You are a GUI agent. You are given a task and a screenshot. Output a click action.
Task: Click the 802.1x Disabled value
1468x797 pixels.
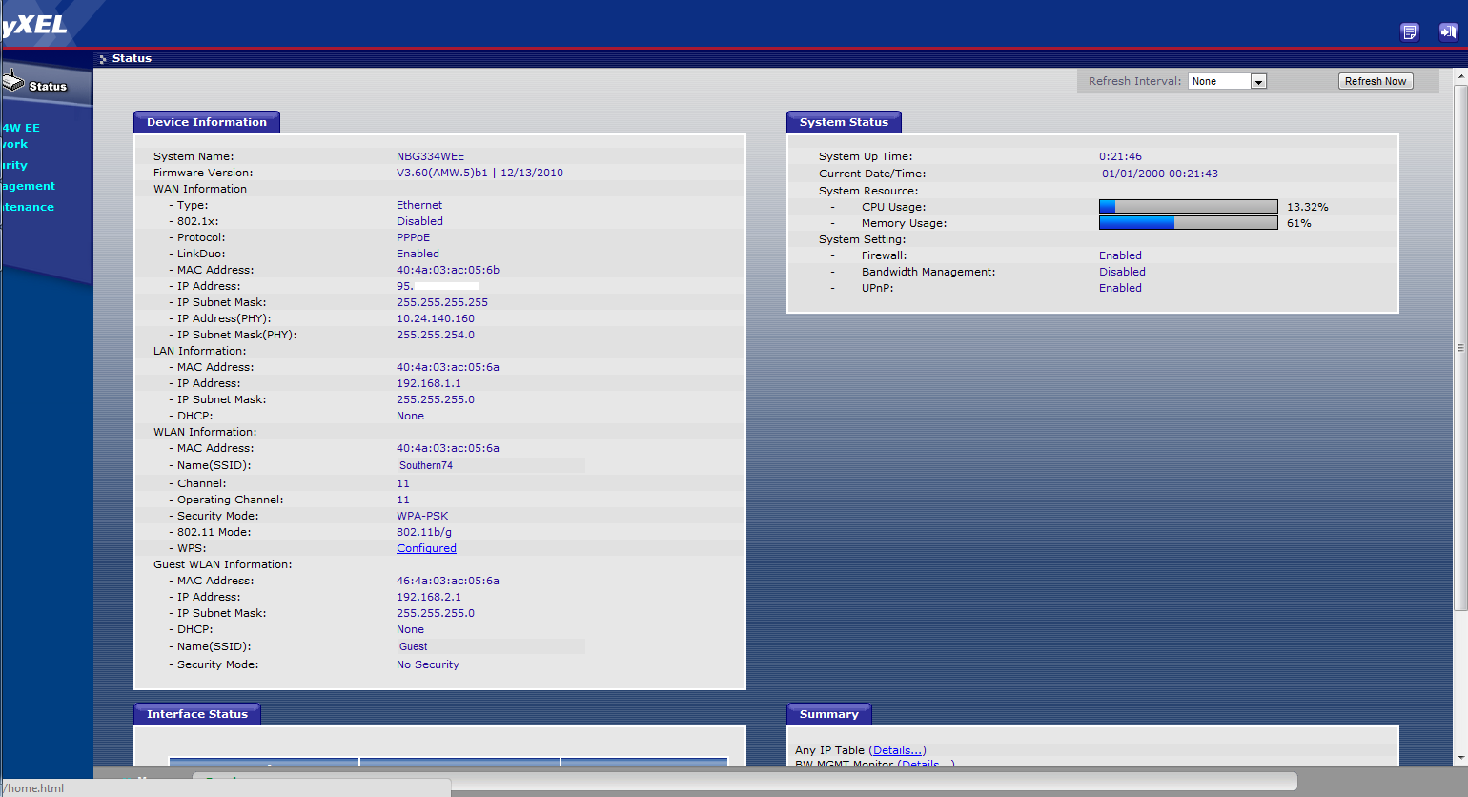coord(419,221)
